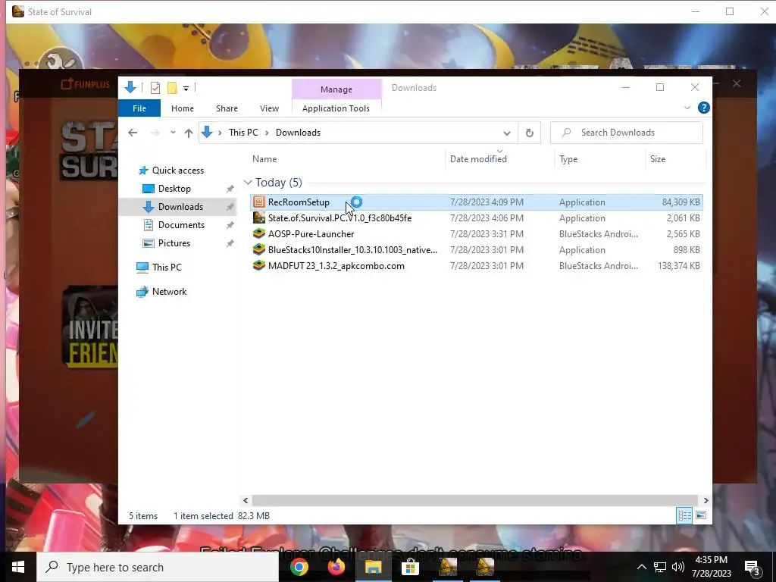Screen dimensions: 776x582
Task: Go up one folder level
Action: click(x=189, y=133)
